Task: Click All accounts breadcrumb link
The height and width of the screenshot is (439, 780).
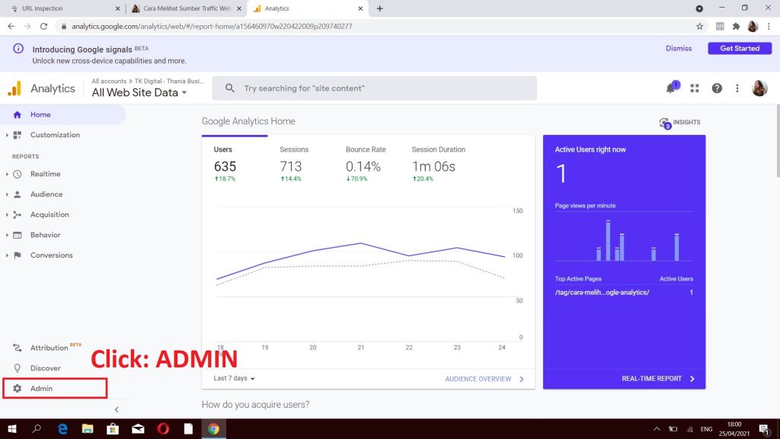Action: [x=109, y=81]
